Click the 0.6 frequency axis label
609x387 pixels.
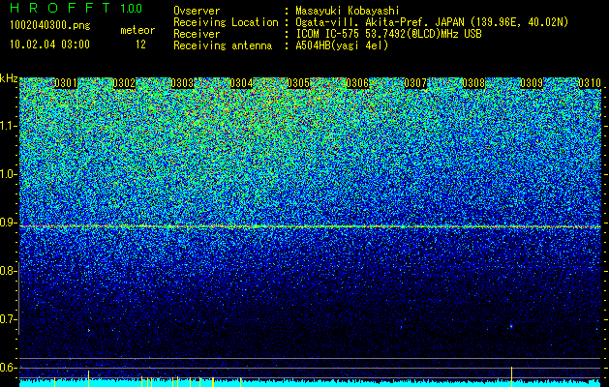[x=8, y=368]
